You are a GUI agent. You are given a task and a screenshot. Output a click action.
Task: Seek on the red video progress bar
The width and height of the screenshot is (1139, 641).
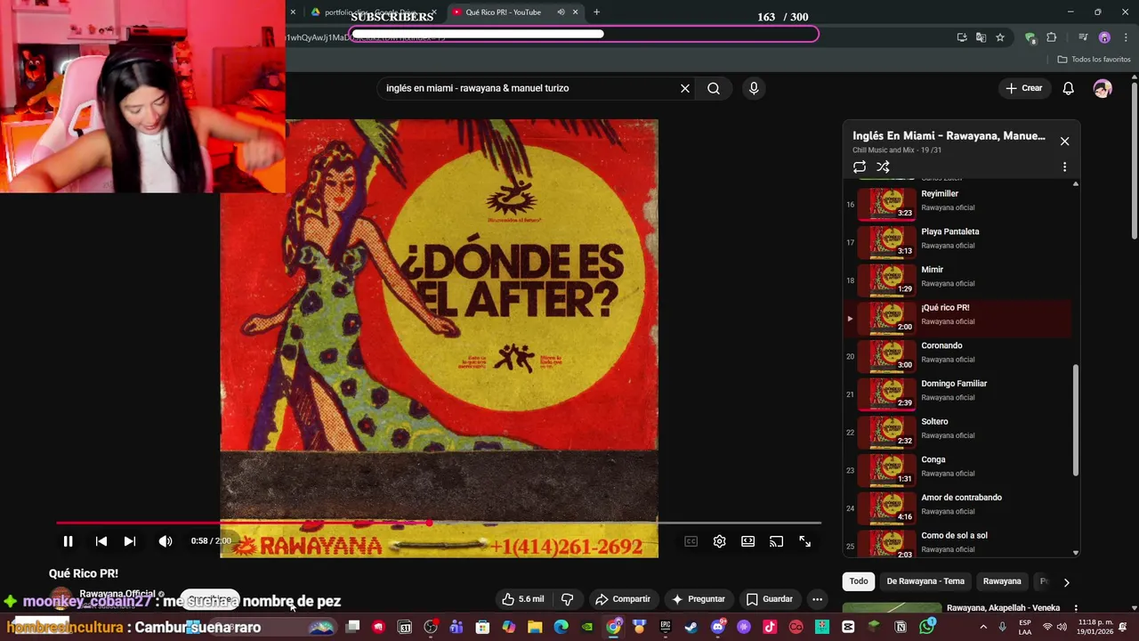point(439,523)
